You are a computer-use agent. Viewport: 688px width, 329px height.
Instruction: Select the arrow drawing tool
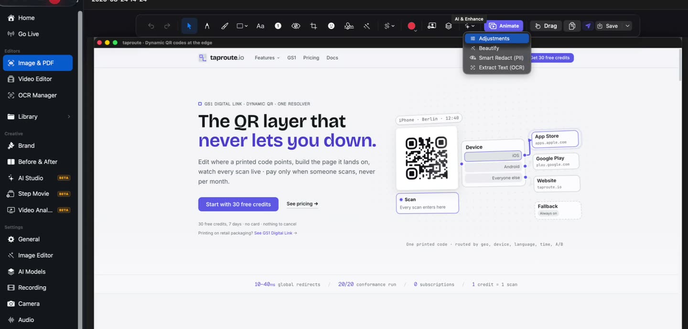(207, 26)
